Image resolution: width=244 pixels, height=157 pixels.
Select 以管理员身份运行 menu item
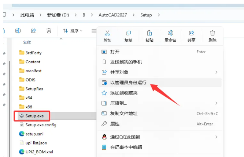(128, 83)
